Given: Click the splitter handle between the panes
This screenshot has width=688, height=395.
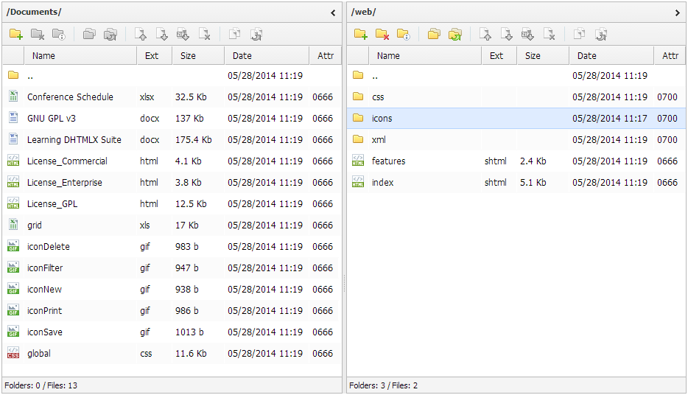Looking at the screenshot, I should coord(345,284).
